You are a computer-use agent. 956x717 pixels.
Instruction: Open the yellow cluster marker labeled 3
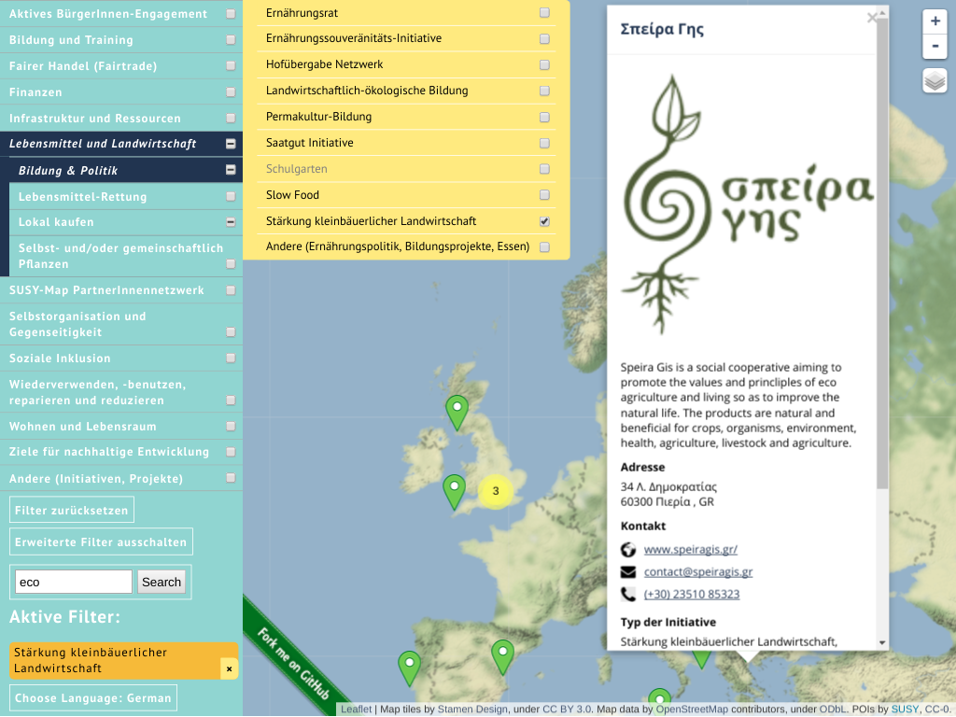pyautogui.click(x=496, y=491)
